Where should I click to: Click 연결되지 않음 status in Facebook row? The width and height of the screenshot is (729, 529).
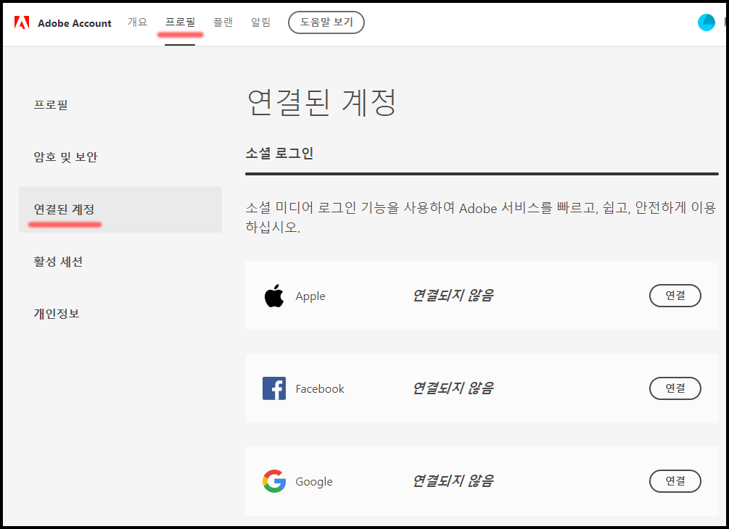(x=453, y=388)
